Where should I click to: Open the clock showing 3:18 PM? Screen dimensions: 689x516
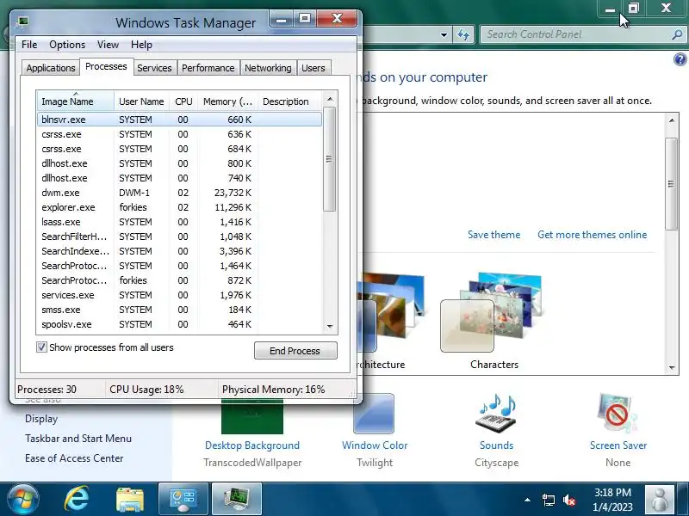612,500
